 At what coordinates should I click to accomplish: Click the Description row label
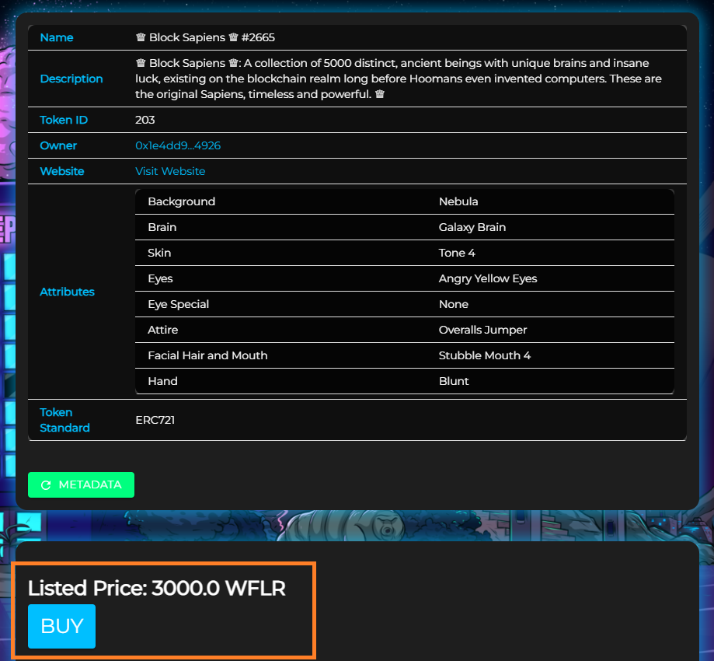point(71,79)
